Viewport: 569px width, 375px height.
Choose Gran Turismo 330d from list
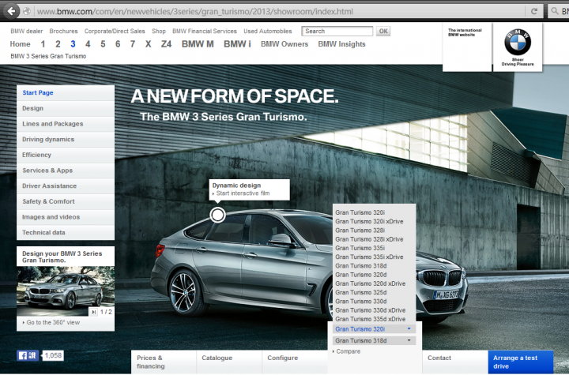click(360, 302)
